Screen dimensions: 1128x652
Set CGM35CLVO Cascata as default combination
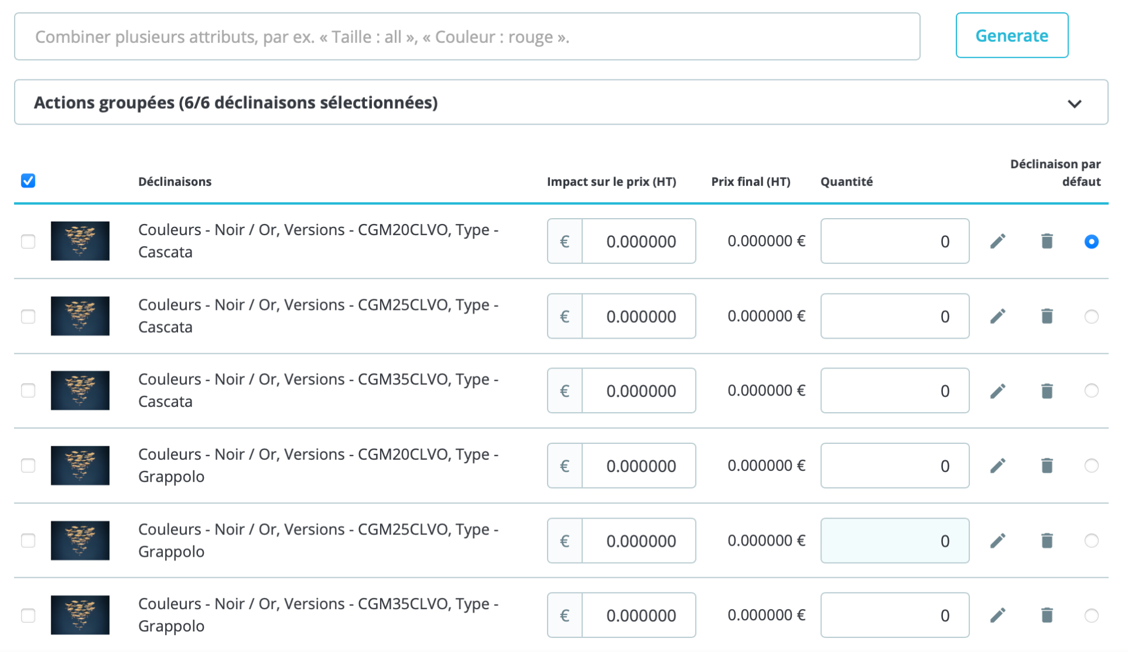point(1092,391)
